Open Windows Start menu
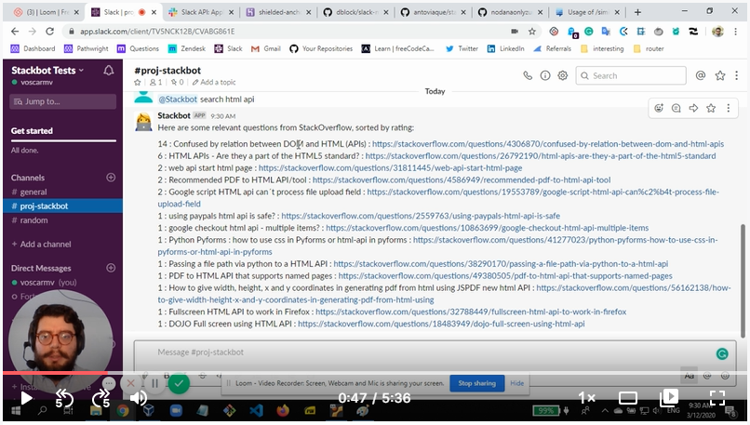 coord(15,411)
